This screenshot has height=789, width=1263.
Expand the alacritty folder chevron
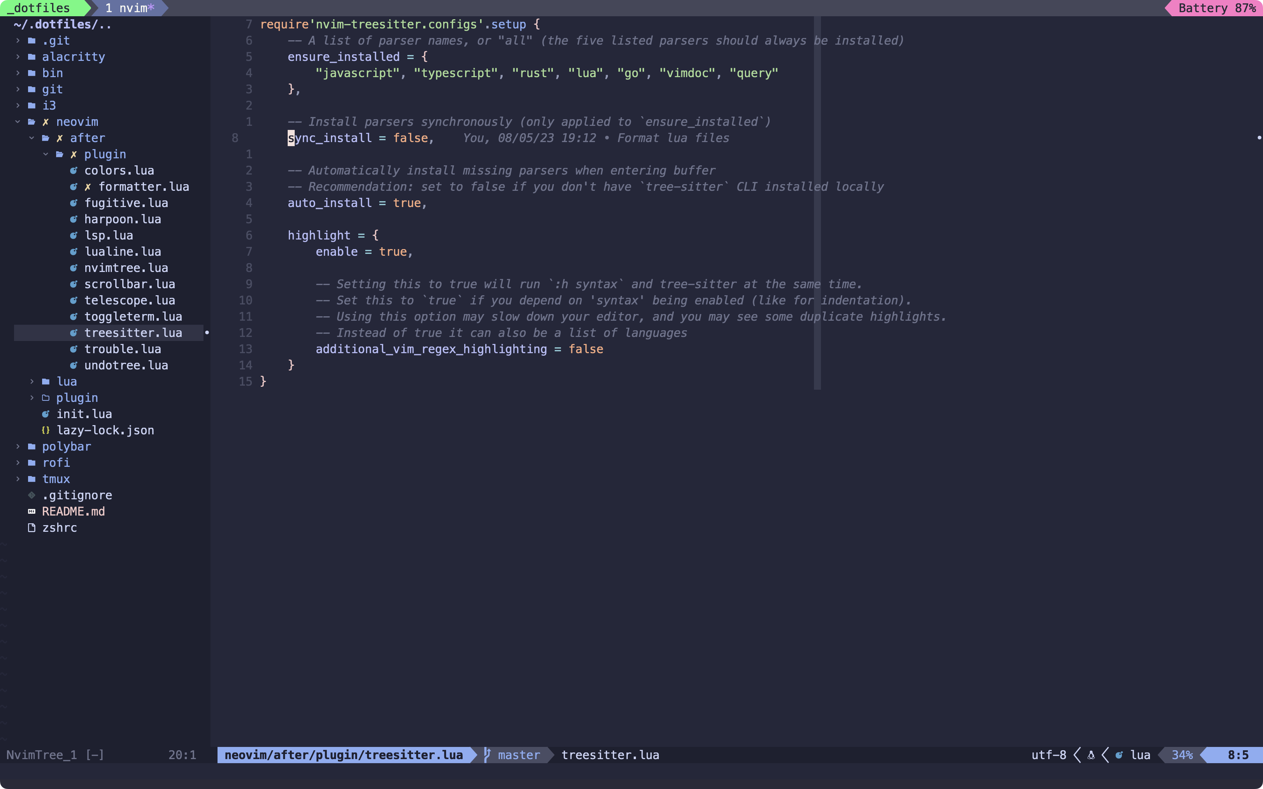click(x=18, y=57)
